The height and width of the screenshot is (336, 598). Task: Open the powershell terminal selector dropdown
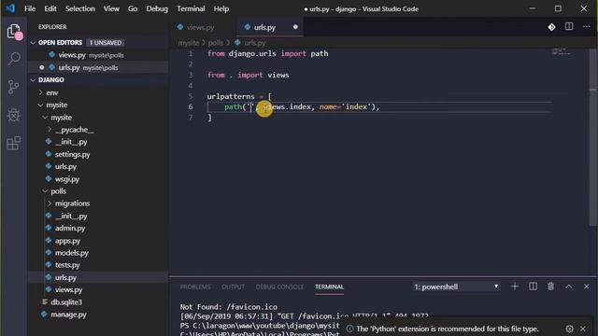(x=456, y=287)
